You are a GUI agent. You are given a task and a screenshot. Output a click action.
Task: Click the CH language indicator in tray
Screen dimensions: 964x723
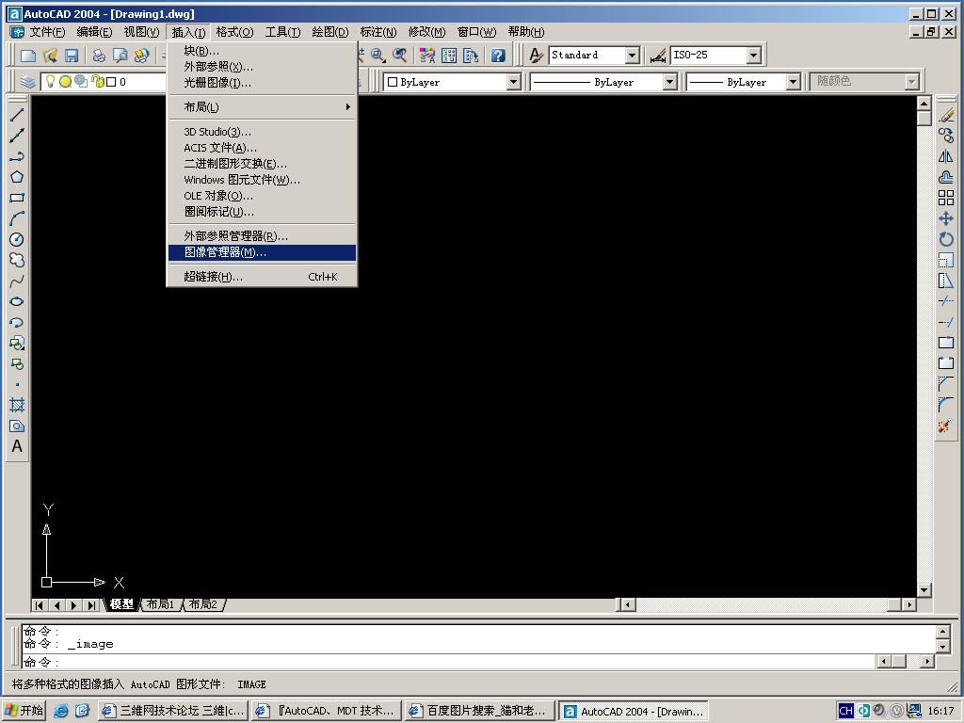[845, 711]
